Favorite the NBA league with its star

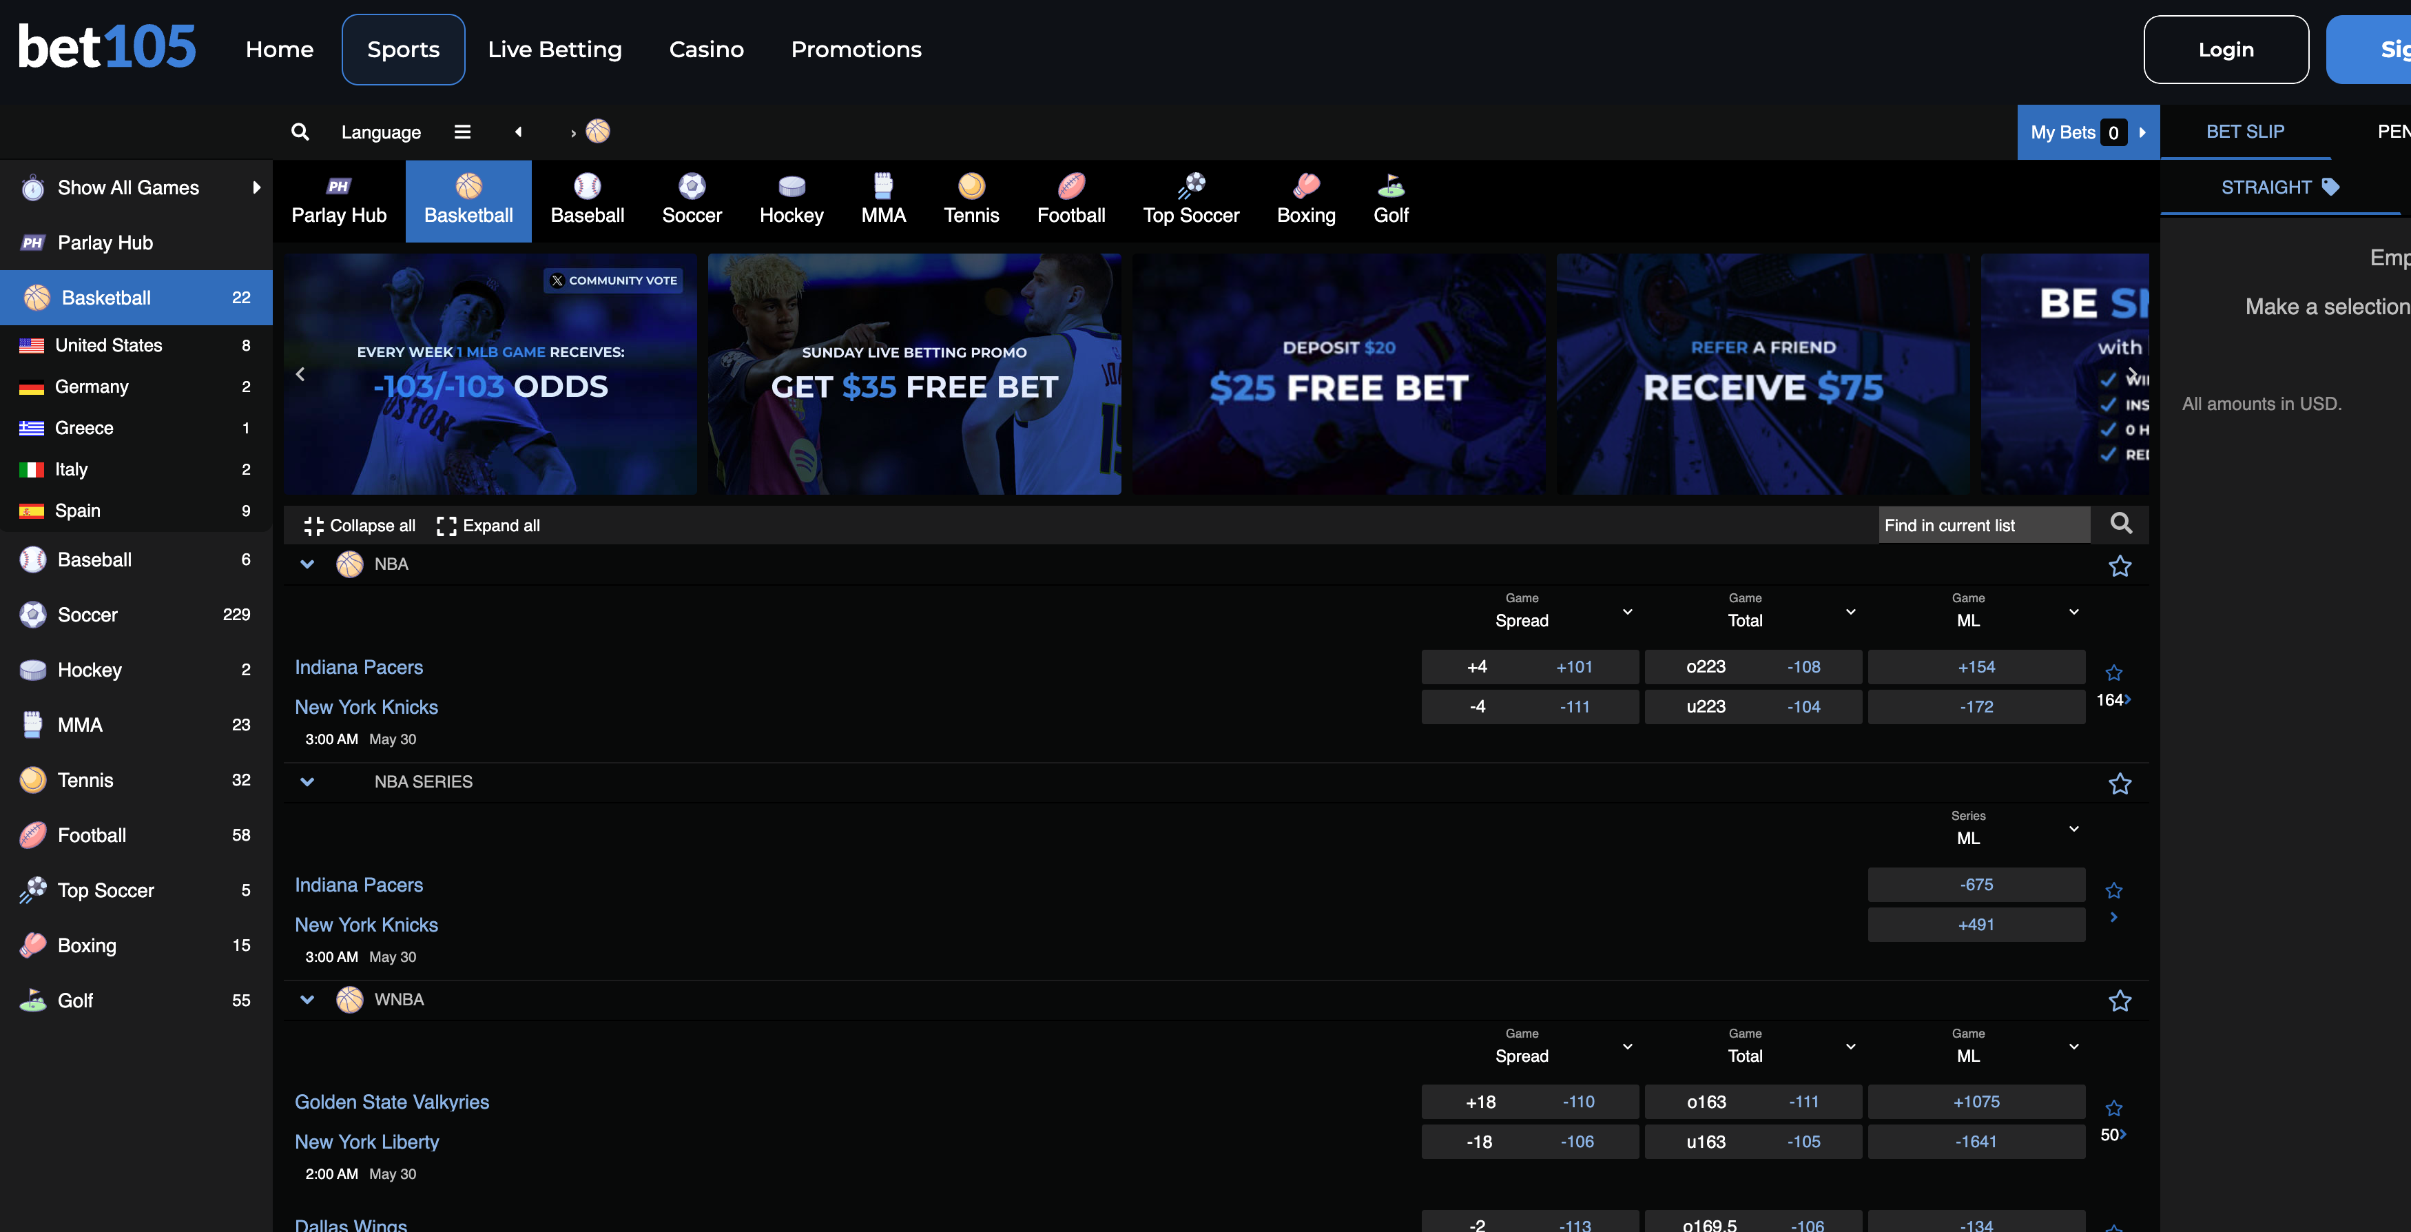(x=2120, y=566)
